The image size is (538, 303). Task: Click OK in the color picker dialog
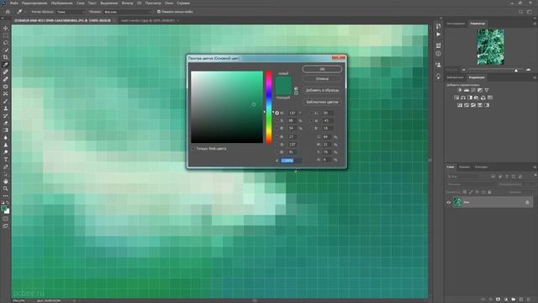click(322, 69)
